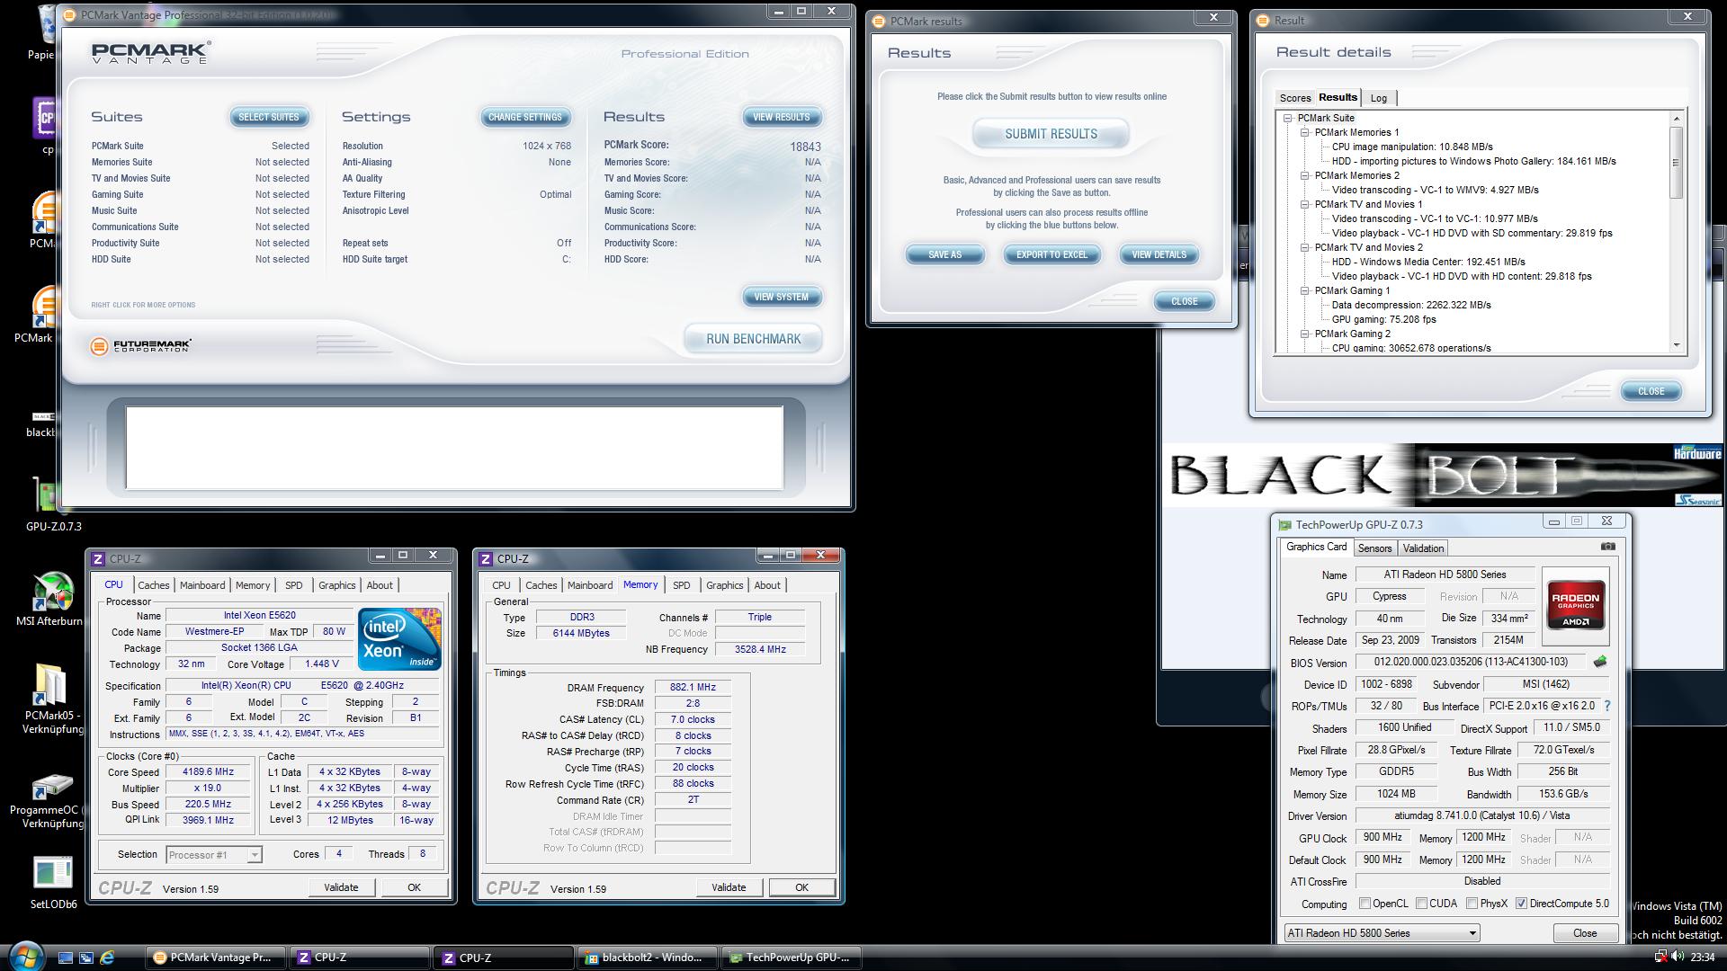The image size is (1727, 971).
Task: Open the GPU-Z.0.7.3 desktop icon
Action: [45, 494]
